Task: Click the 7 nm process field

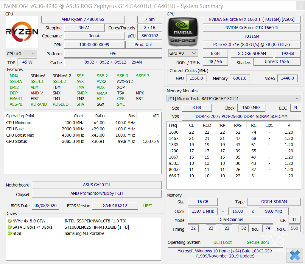Action: point(150,19)
